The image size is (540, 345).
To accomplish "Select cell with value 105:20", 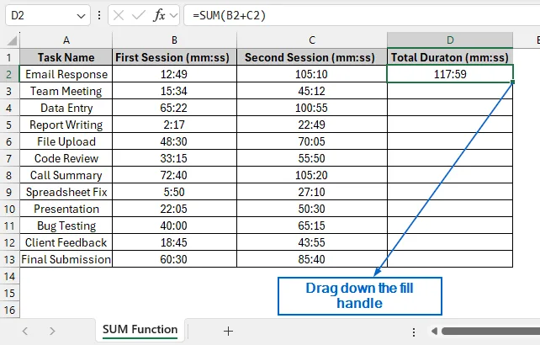I will pyautogui.click(x=312, y=175).
